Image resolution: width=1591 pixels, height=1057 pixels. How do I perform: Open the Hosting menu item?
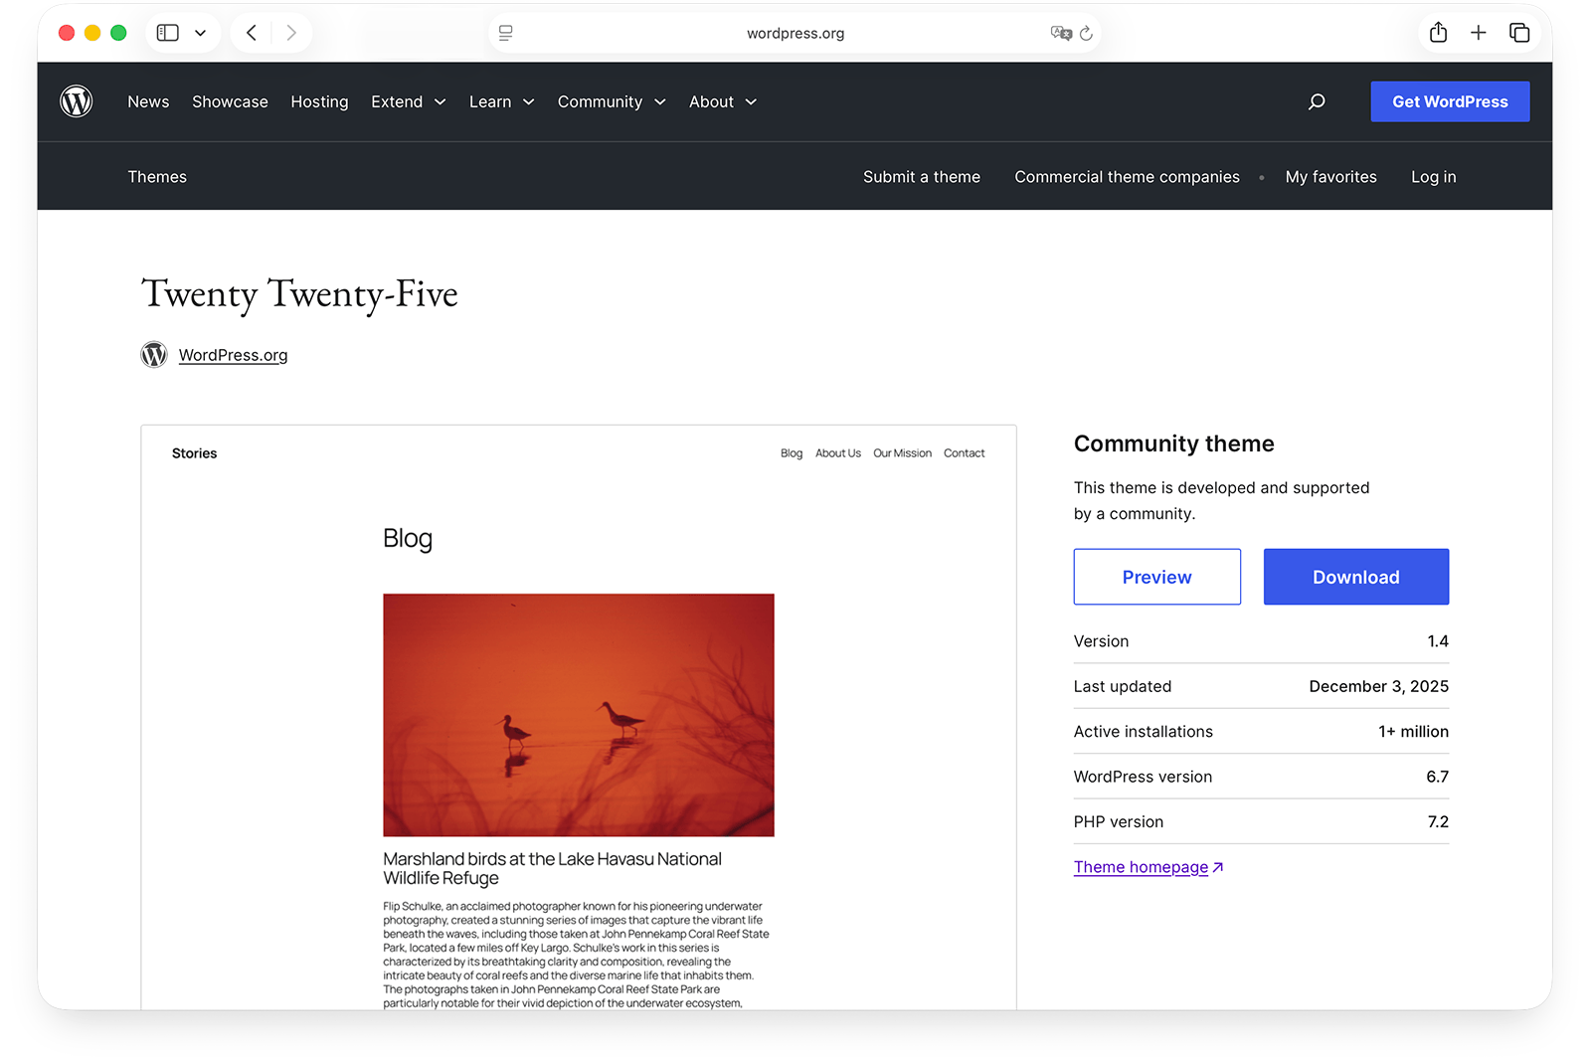coord(319,101)
